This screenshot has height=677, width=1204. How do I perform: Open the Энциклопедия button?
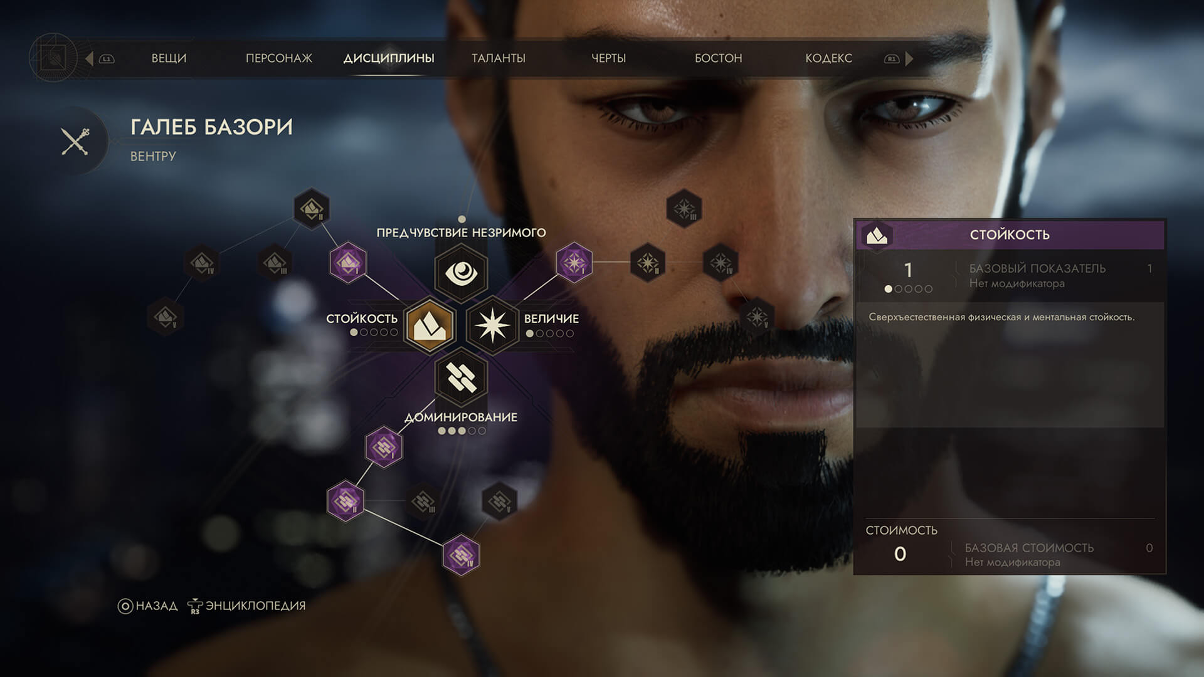pos(247,606)
